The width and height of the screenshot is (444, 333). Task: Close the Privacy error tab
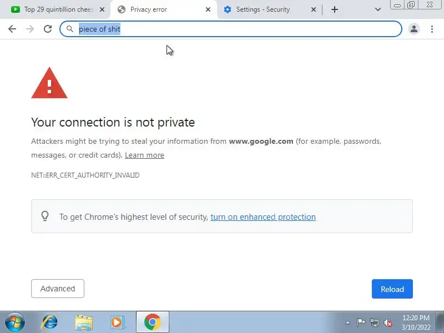pos(208,9)
